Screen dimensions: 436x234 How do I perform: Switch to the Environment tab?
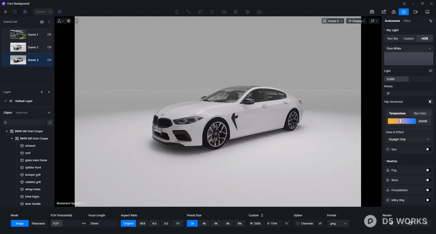pos(392,21)
